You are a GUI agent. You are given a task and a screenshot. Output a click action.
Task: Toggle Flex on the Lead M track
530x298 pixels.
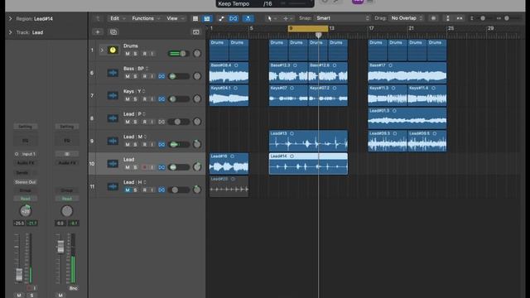pyautogui.click(x=161, y=144)
